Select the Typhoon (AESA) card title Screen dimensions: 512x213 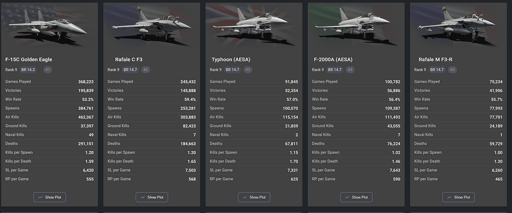pyautogui.click(x=231, y=60)
